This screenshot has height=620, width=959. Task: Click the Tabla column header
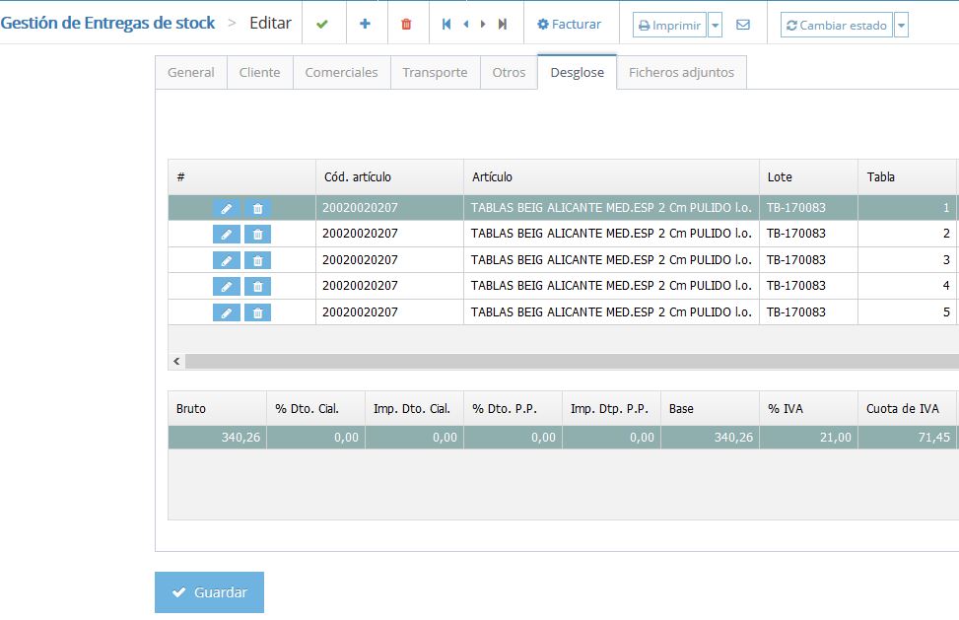(908, 176)
